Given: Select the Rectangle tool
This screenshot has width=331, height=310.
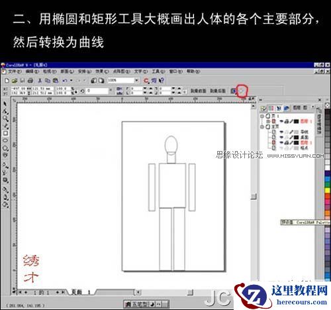Looking at the screenshot, I should (x=5, y=133).
